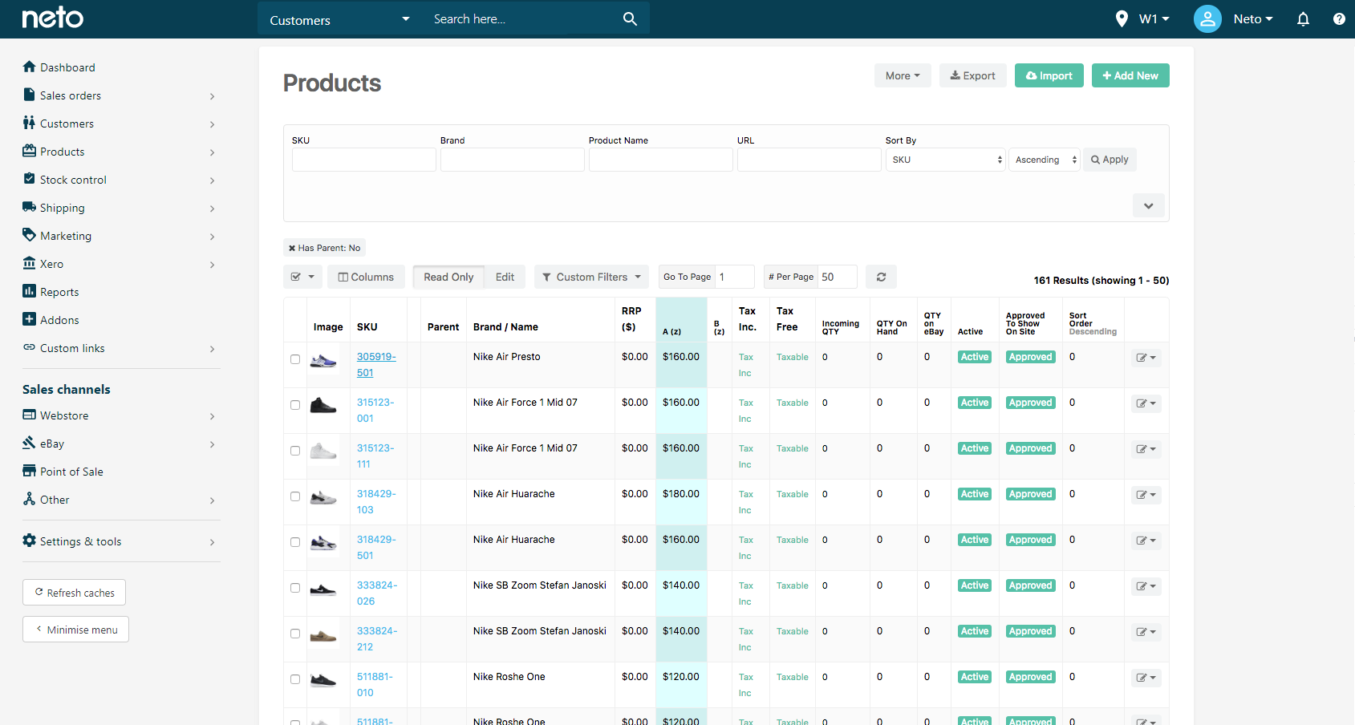Expand the Marketing menu
The height and width of the screenshot is (725, 1355).
pyautogui.click(x=212, y=237)
